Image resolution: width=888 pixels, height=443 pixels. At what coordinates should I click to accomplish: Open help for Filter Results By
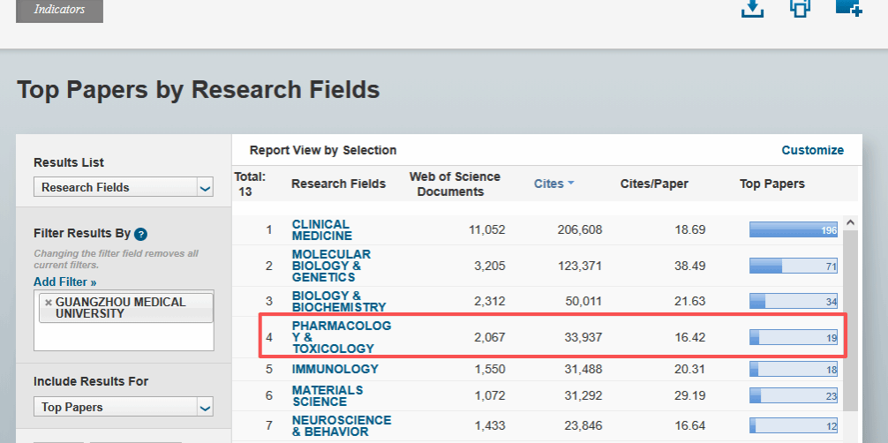click(x=141, y=234)
